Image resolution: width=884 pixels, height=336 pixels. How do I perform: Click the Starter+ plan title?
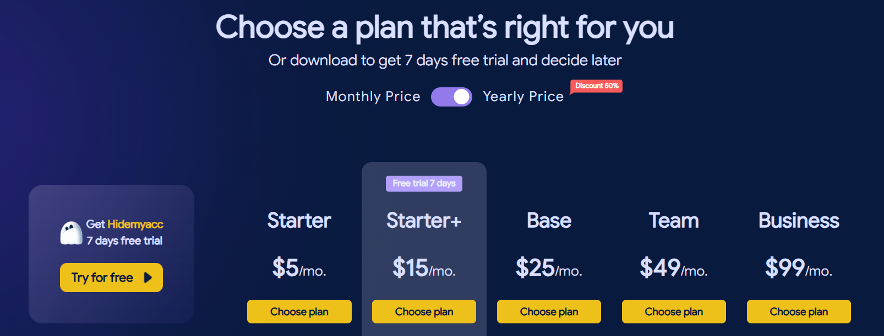424,221
